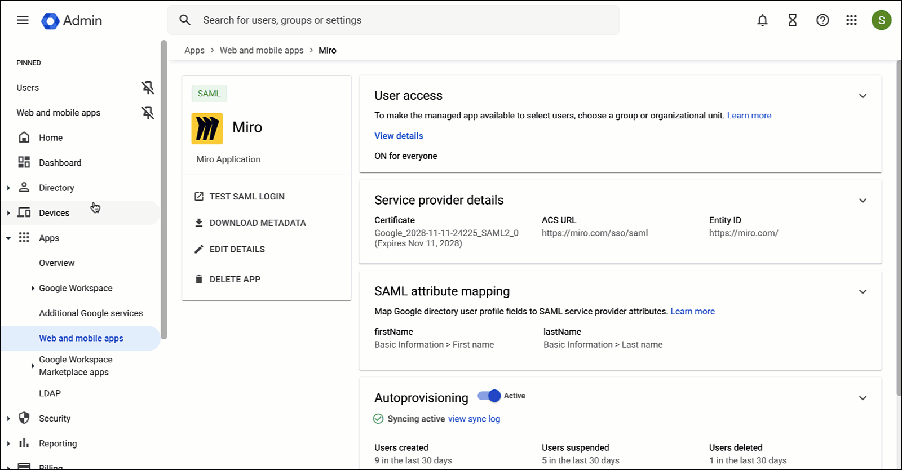902x470 pixels.
Task: Click 'ON for everyone' status text
Action: coord(406,156)
